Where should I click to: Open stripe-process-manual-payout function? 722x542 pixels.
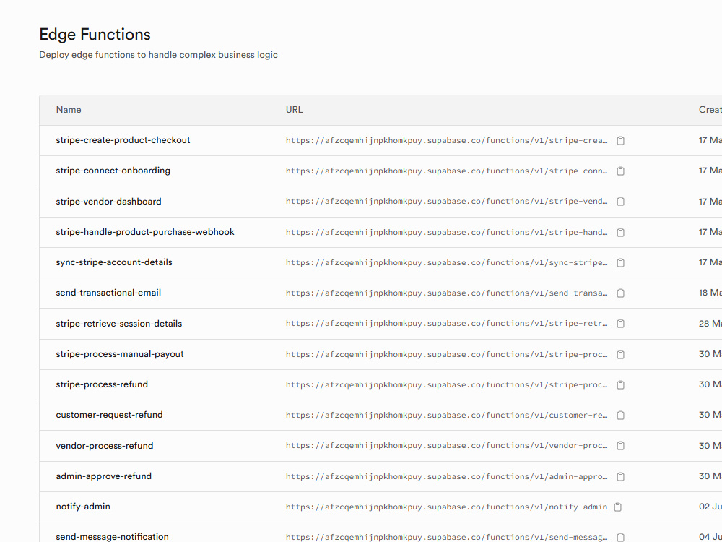click(120, 354)
